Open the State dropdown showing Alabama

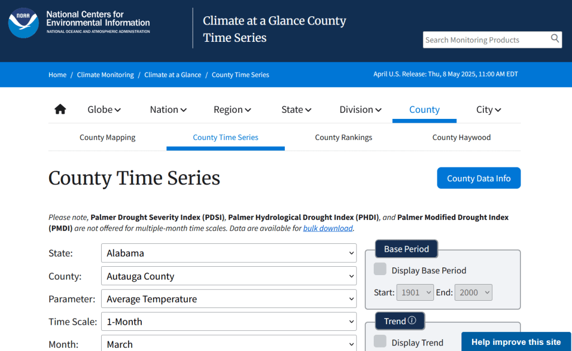(228, 253)
